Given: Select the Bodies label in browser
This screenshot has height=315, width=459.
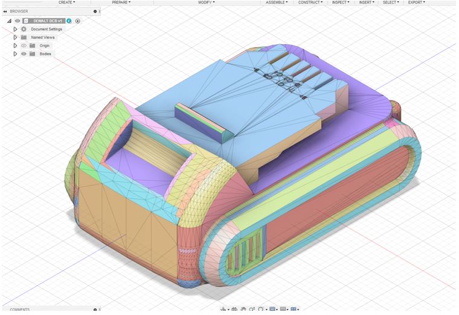Looking at the screenshot, I should [x=45, y=54].
